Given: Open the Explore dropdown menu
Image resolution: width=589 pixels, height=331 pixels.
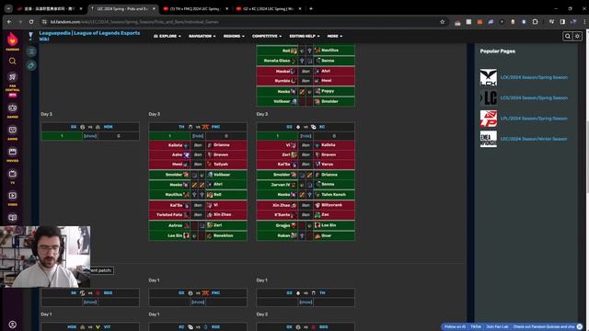Looking at the screenshot, I should pos(167,36).
